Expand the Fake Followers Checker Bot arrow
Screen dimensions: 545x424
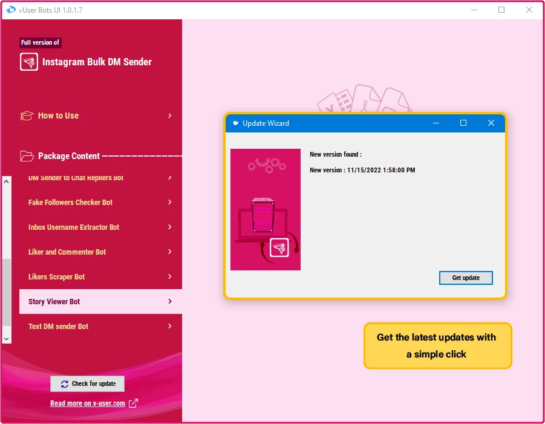click(x=170, y=202)
